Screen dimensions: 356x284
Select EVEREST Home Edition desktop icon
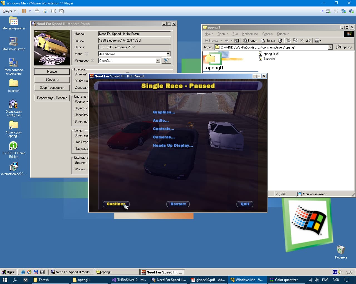click(x=14, y=150)
